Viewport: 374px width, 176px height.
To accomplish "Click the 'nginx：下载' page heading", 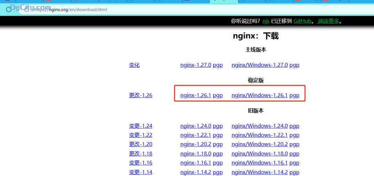I will (256, 36).
